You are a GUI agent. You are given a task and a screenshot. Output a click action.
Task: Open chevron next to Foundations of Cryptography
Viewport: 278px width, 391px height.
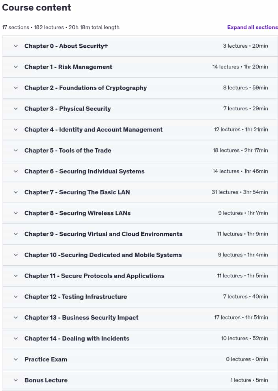[16, 88]
